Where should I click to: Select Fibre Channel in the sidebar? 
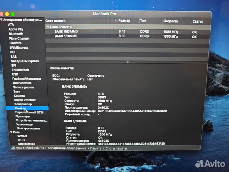click(19, 39)
